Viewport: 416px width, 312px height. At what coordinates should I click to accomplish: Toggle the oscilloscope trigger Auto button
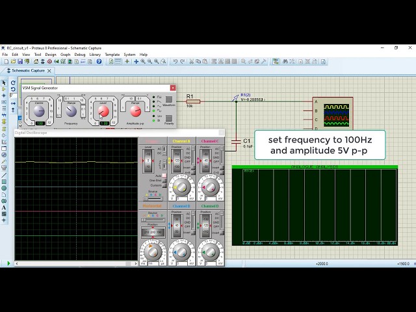coord(164,175)
